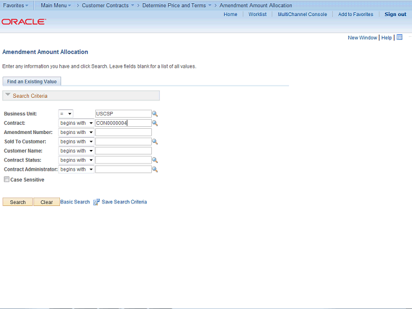This screenshot has height=309, width=412.
Task: Open the Amendment Number operator dropdown
Action: (x=76, y=132)
